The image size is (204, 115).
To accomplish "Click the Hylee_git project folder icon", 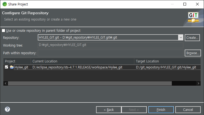I will tap(12, 67).
